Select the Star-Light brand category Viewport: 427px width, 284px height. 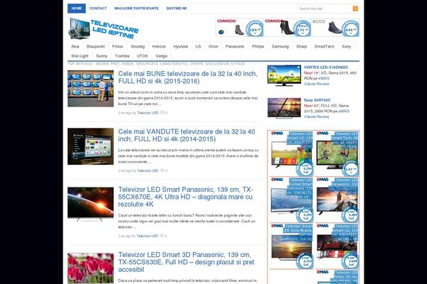click(80, 56)
